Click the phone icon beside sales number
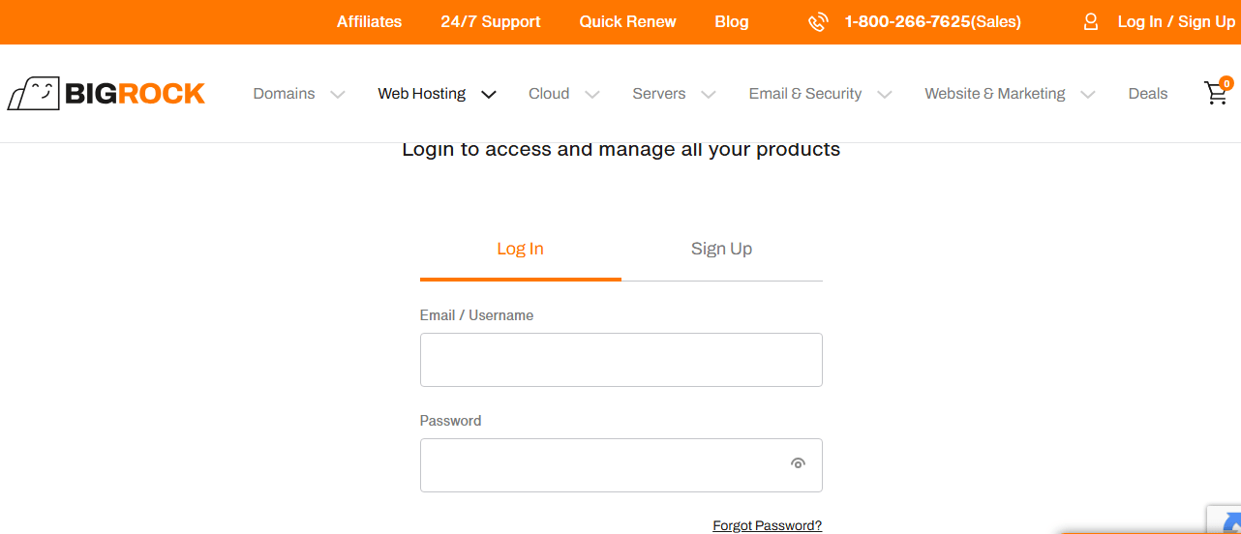 tap(819, 22)
